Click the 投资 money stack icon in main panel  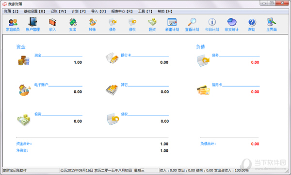(24, 120)
